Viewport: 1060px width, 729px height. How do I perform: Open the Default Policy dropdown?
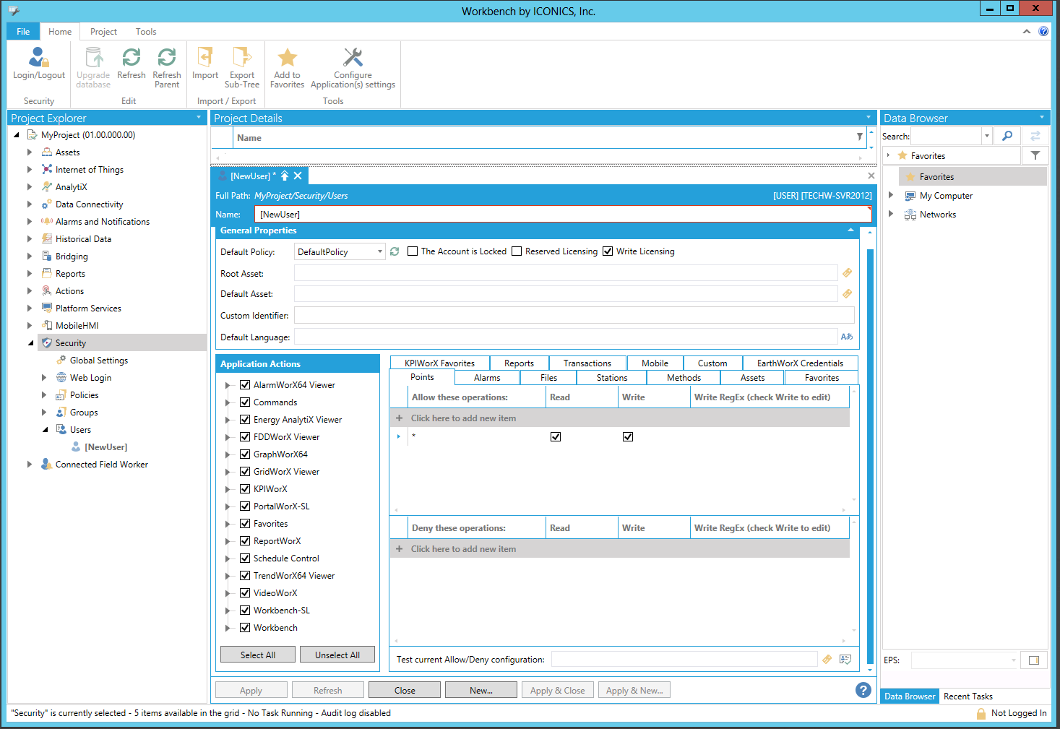379,252
